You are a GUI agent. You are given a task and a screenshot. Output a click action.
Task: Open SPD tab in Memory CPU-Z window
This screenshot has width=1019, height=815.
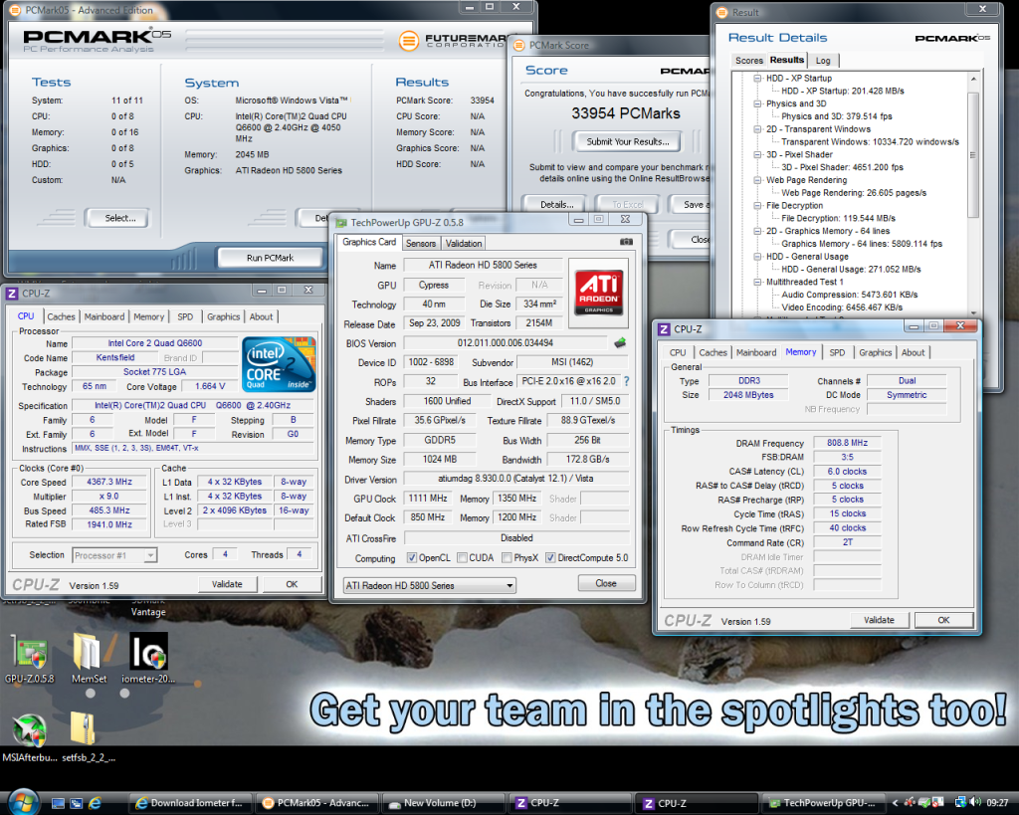point(837,352)
